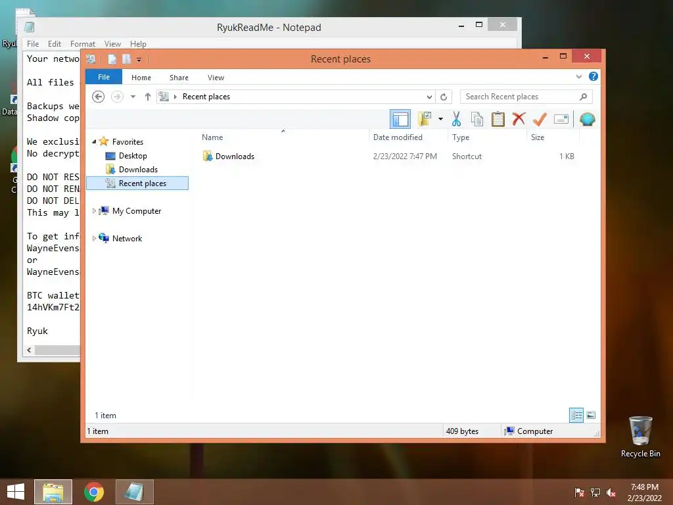Image resolution: width=673 pixels, height=505 pixels.
Task: Switch to details view icon
Action: tap(576, 415)
